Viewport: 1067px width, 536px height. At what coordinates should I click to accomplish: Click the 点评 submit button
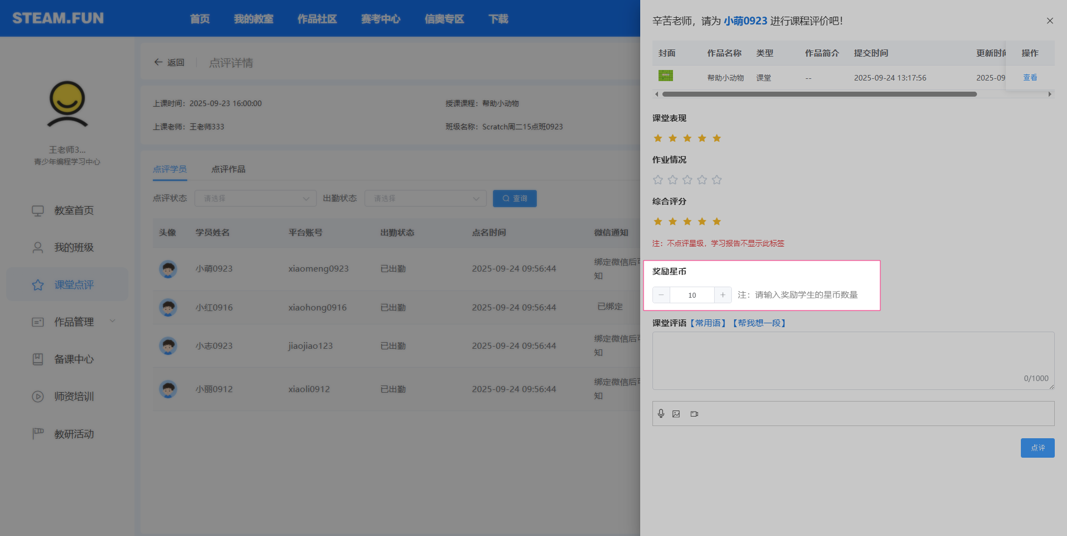point(1037,448)
